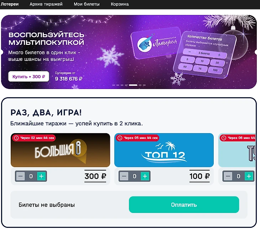Click the Купить 300 ₽ banner button
This screenshot has width=260, height=230.
point(29,77)
